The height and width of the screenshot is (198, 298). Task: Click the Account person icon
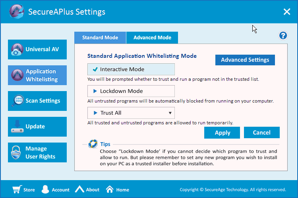click(45, 189)
